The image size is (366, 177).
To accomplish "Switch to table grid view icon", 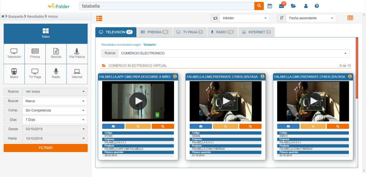I will click(350, 18).
